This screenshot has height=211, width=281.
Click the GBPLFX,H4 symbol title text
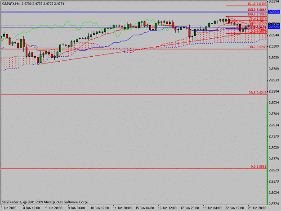[11, 4]
